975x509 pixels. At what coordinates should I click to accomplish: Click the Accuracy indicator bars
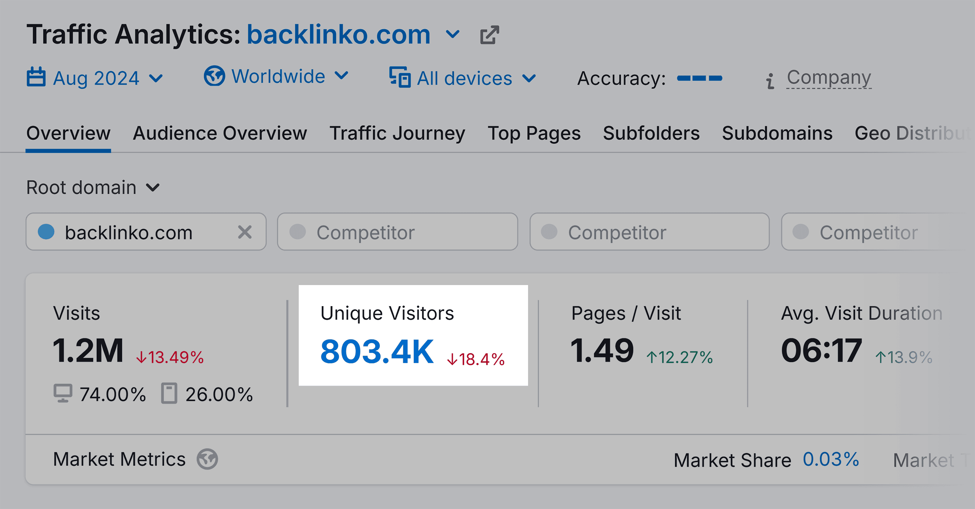tap(700, 78)
